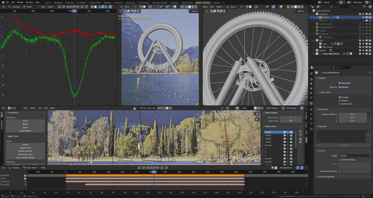This screenshot has width=373, height=198.
Task: Expand the lighting collection in outliner
Action: (x=314, y=50)
